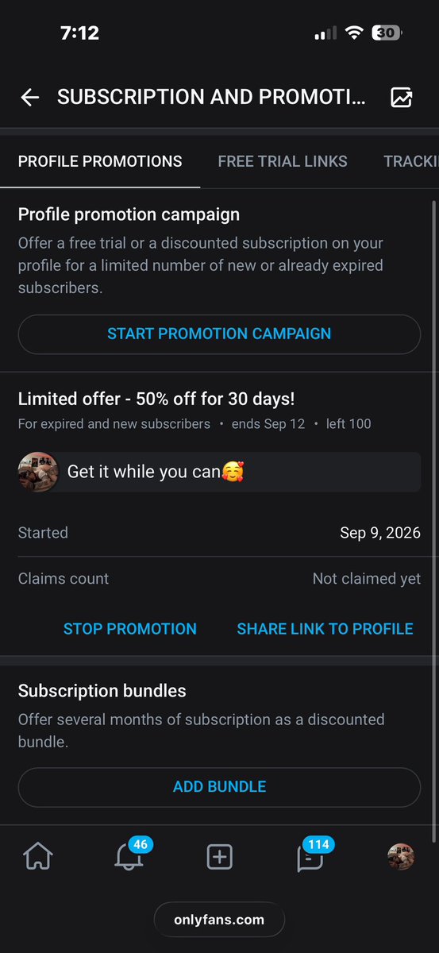The height and width of the screenshot is (953, 439).
Task: Open the Tracking tab
Action: coord(410,161)
